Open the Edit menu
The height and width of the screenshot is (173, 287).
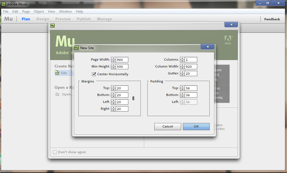15,11
